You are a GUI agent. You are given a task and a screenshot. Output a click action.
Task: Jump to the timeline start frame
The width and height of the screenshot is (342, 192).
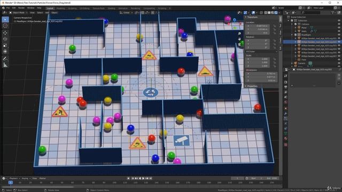133,178
